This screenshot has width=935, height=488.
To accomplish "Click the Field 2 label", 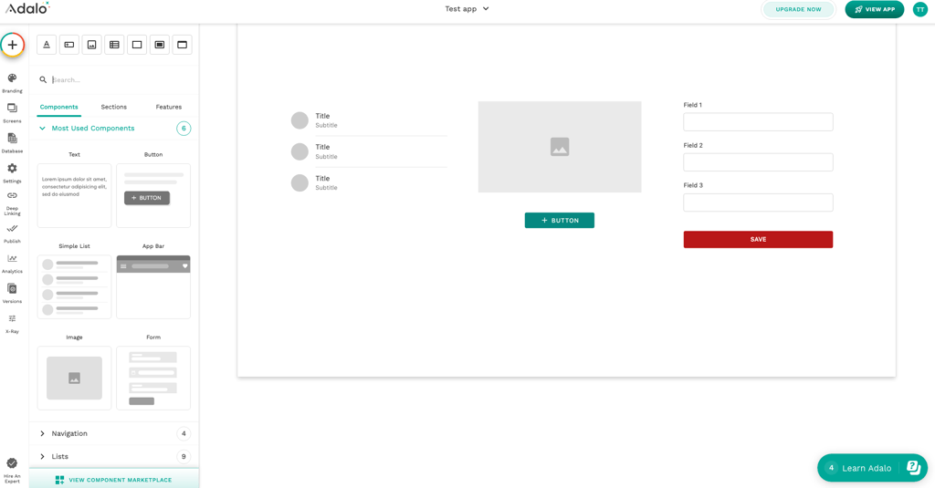I will tap(693, 145).
